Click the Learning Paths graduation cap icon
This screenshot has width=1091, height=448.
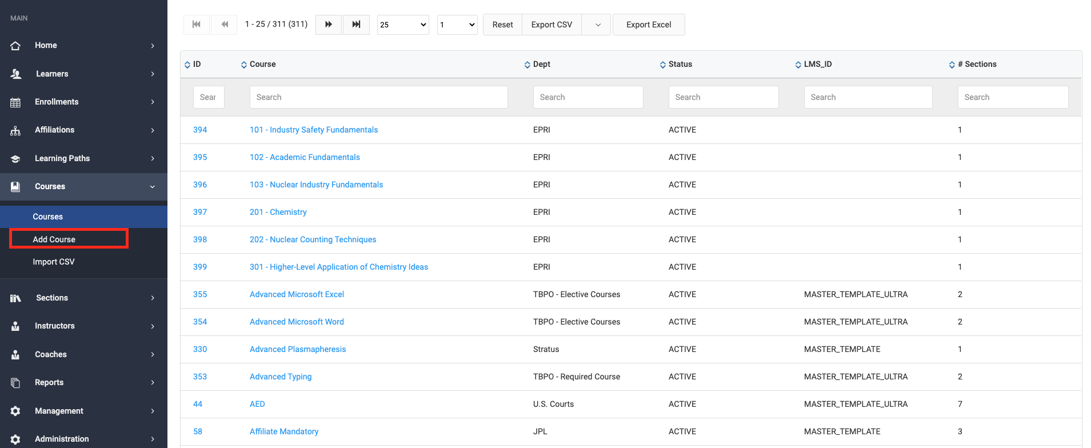(15, 159)
